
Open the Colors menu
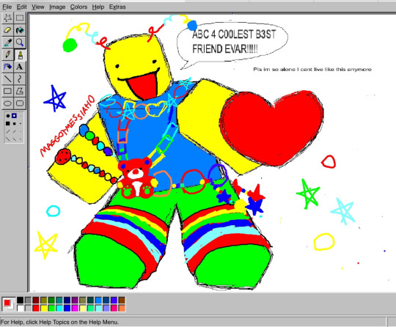(78, 7)
